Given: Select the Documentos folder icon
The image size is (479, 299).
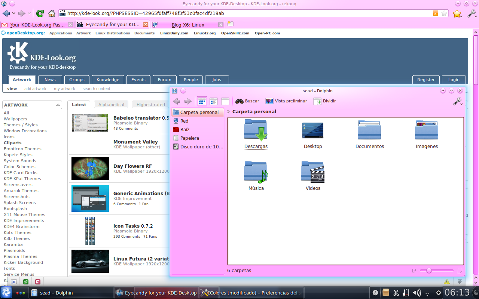Looking at the screenshot, I should click(x=369, y=130).
